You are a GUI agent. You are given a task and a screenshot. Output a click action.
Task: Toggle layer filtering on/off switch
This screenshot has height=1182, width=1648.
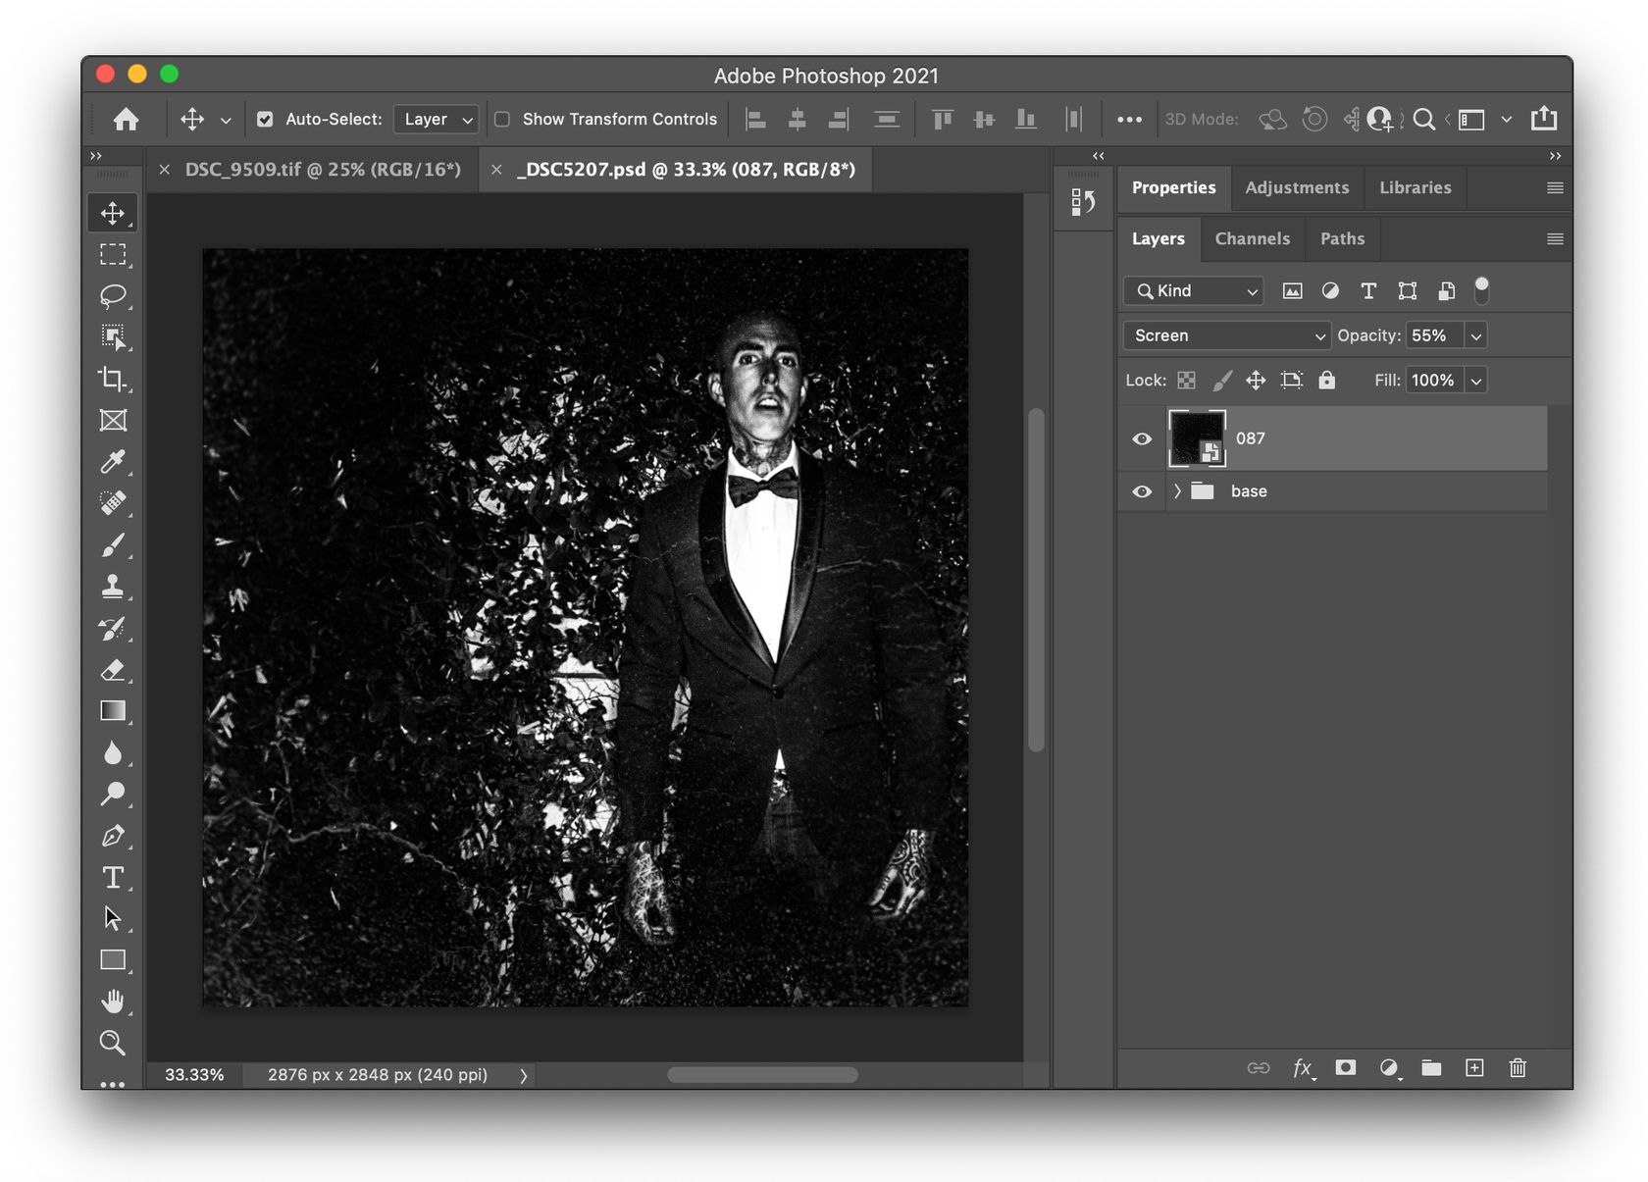point(1482,290)
